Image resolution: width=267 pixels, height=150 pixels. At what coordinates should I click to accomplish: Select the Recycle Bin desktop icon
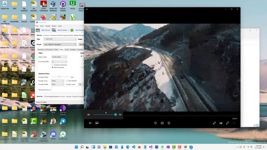pyautogui.click(x=5, y=5)
